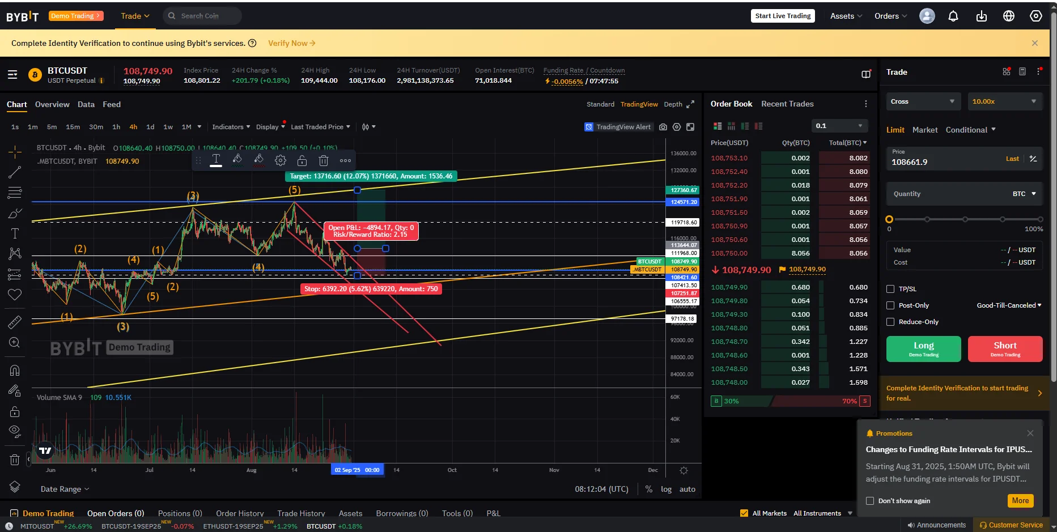The height and width of the screenshot is (532, 1057).
Task: Open the long/short position prediction tools
Action: [15, 275]
